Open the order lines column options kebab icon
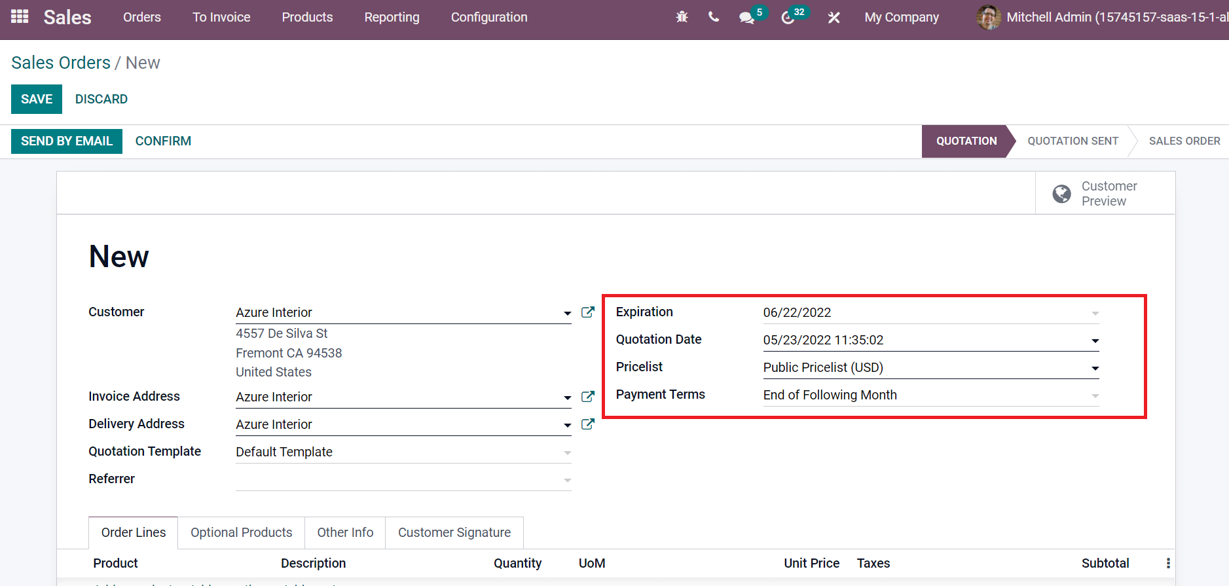 pyautogui.click(x=1168, y=563)
